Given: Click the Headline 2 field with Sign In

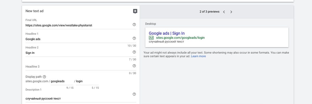Looking at the screenshot, I should [78, 53].
